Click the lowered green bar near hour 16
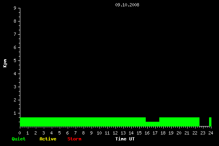Viewport: 219px width, 146px height. pyautogui.click(x=153, y=124)
